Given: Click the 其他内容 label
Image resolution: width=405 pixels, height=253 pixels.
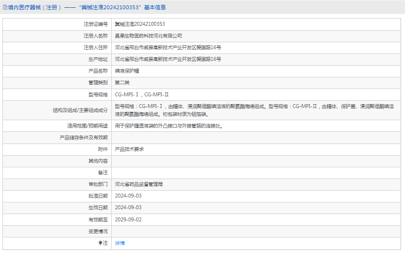Looking at the screenshot, I should click(98, 161).
